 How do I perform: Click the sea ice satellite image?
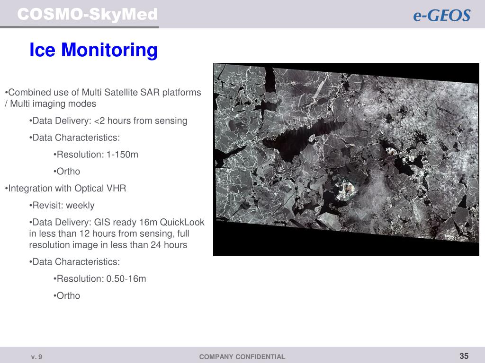click(x=346, y=159)
